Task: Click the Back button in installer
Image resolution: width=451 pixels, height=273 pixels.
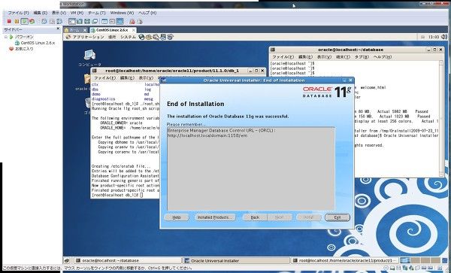Action: [x=255, y=217]
